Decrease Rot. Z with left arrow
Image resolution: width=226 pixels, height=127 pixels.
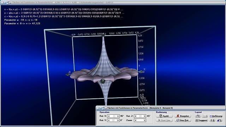(136, 116)
